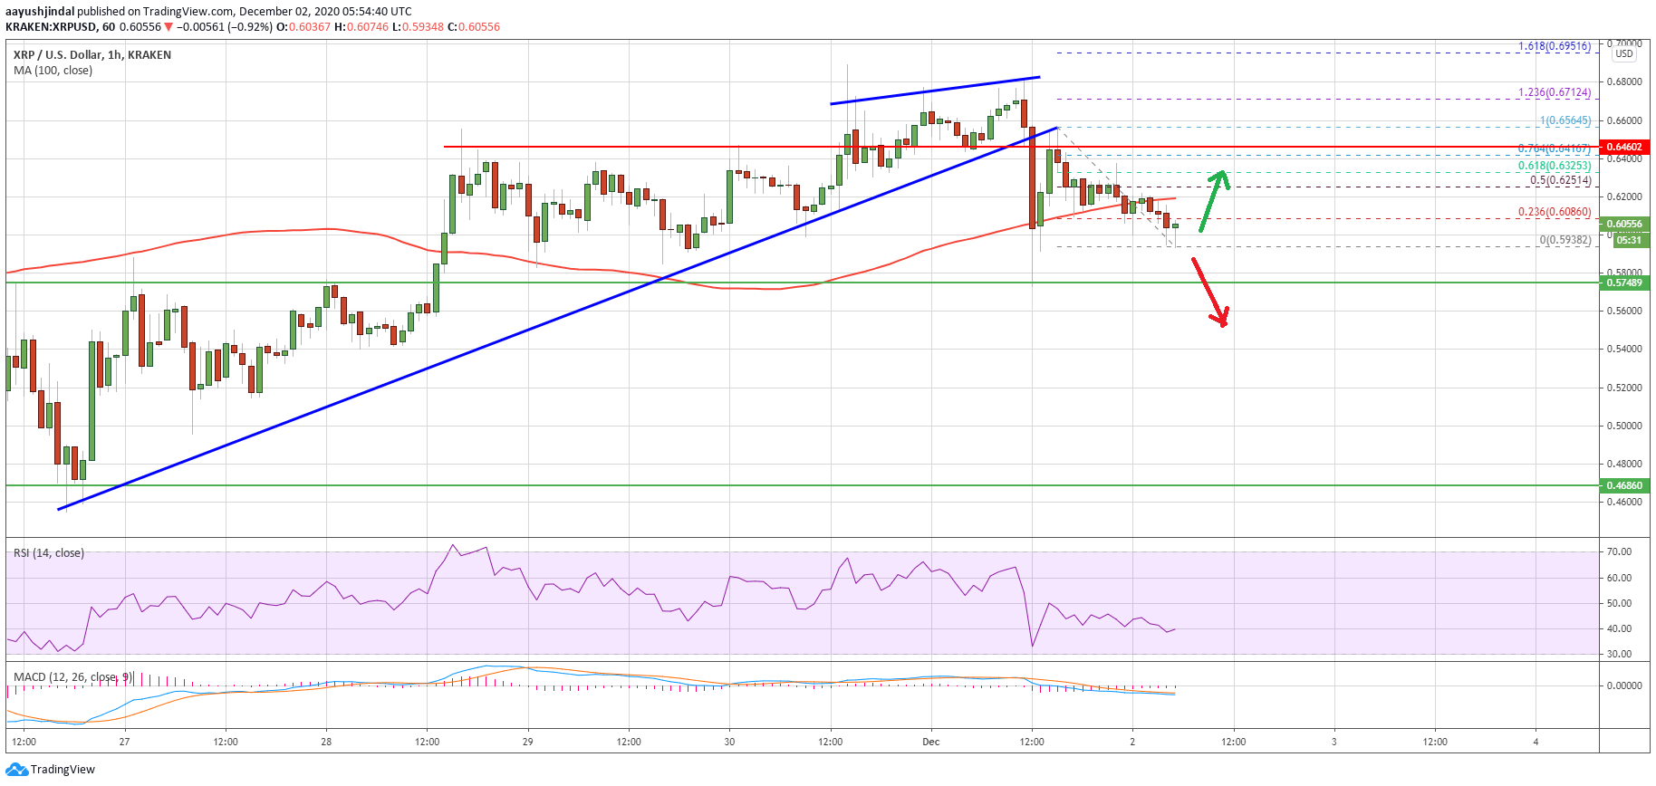
Task: Click the L:0.59348 low value
Action: tap(418, 27)
